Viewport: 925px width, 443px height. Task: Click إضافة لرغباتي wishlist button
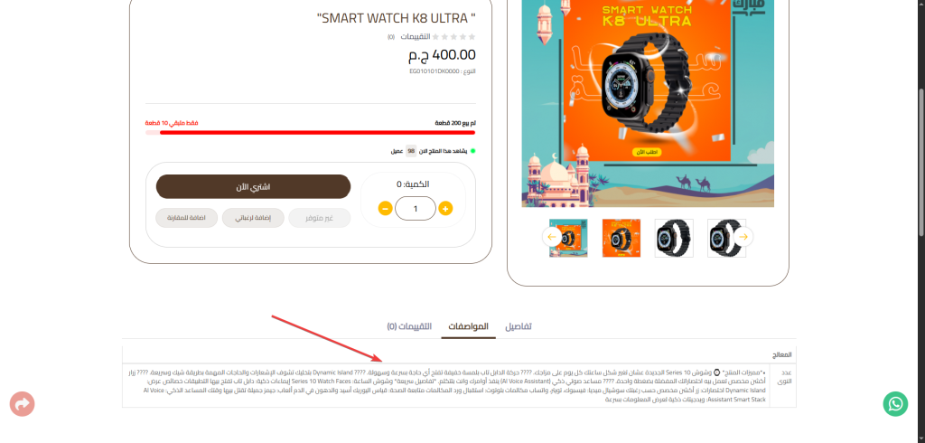(253, 218)
